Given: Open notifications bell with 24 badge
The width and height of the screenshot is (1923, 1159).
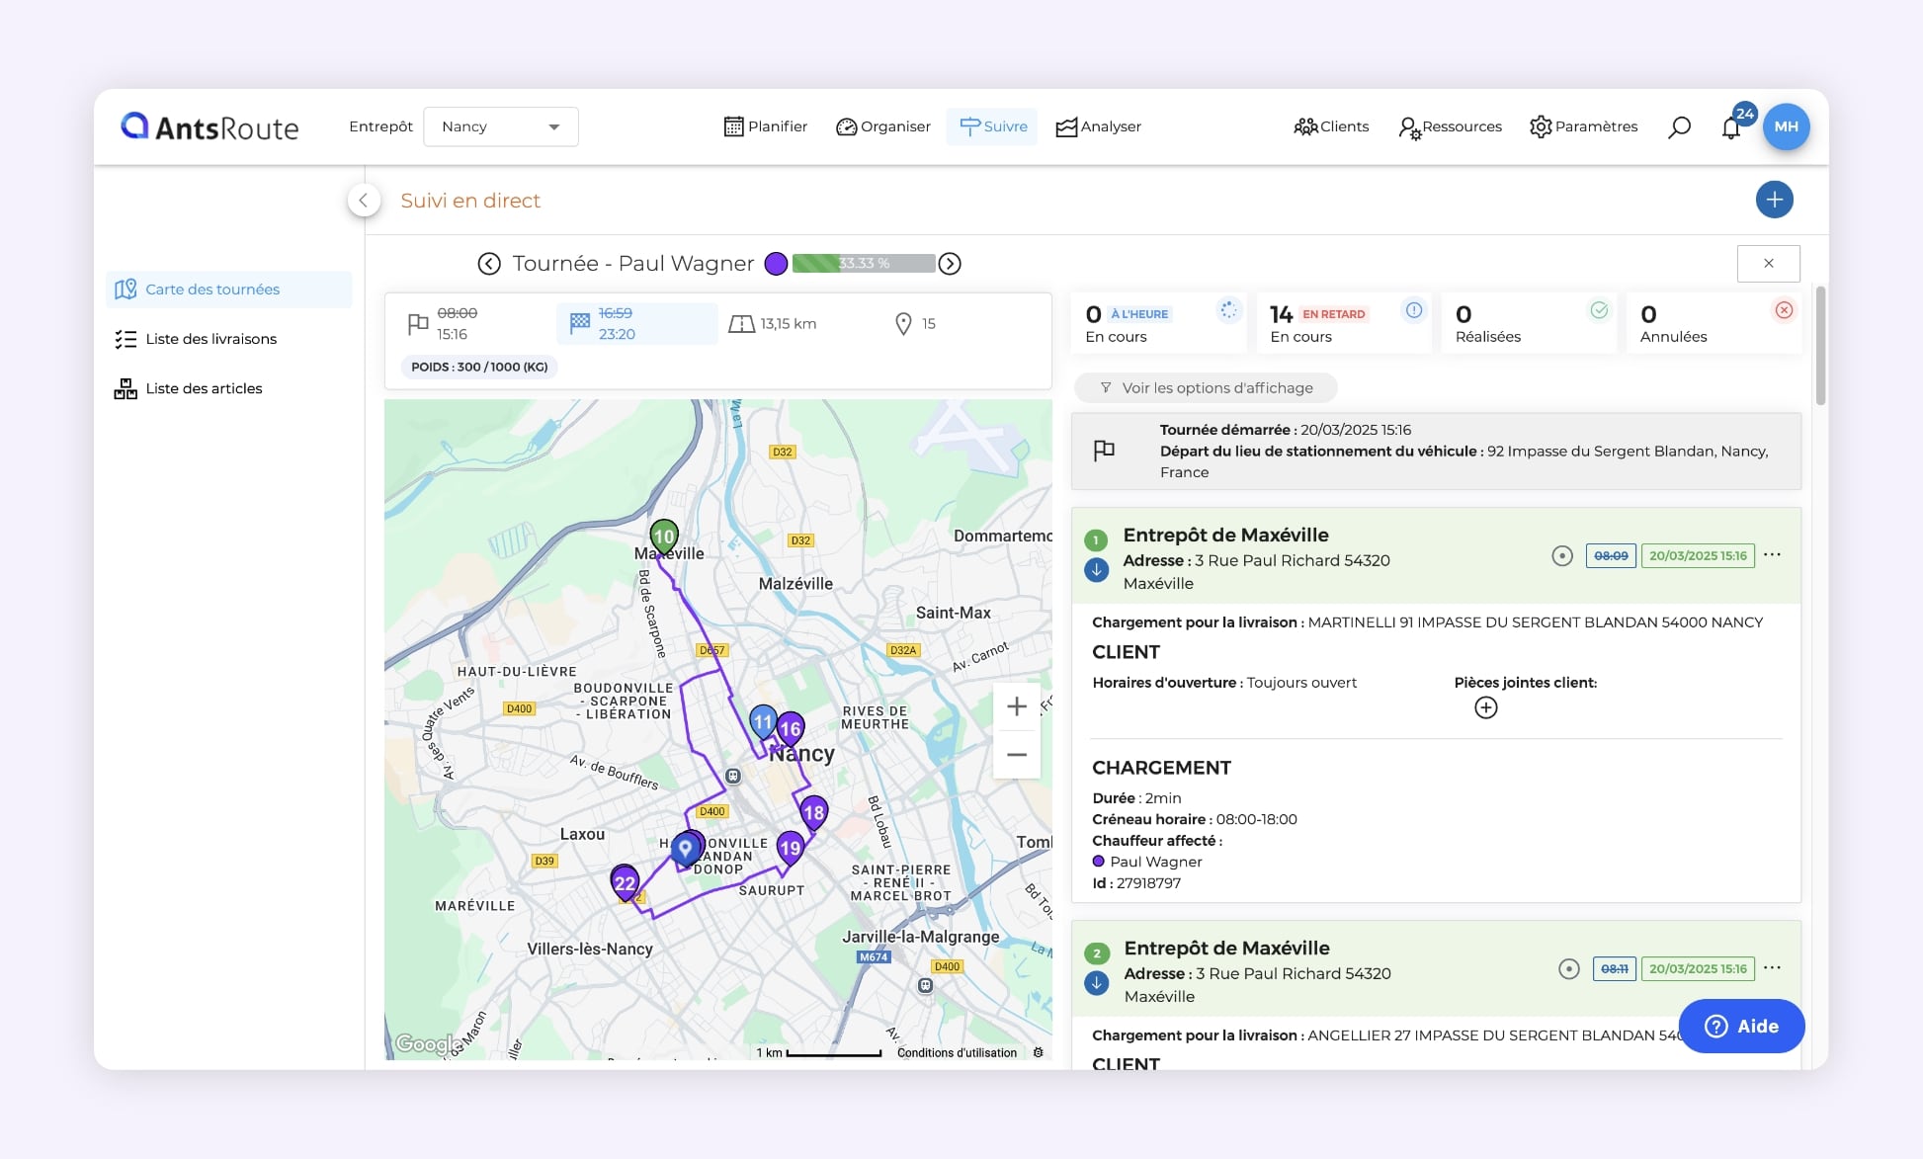Looking at the screenshot, I should [x=1731, y=127].
